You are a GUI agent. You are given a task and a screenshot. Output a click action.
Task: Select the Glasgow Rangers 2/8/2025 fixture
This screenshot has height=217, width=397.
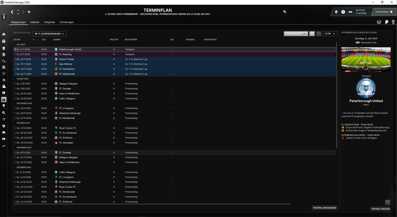(175, 84)
